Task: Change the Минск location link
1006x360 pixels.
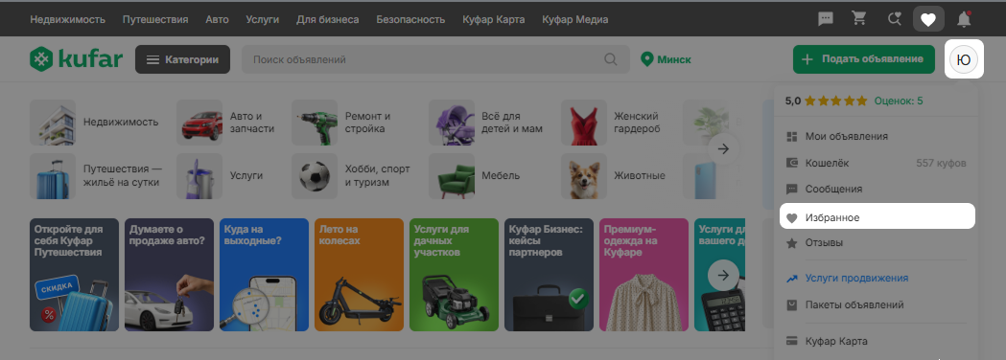Action: (673, 59)
